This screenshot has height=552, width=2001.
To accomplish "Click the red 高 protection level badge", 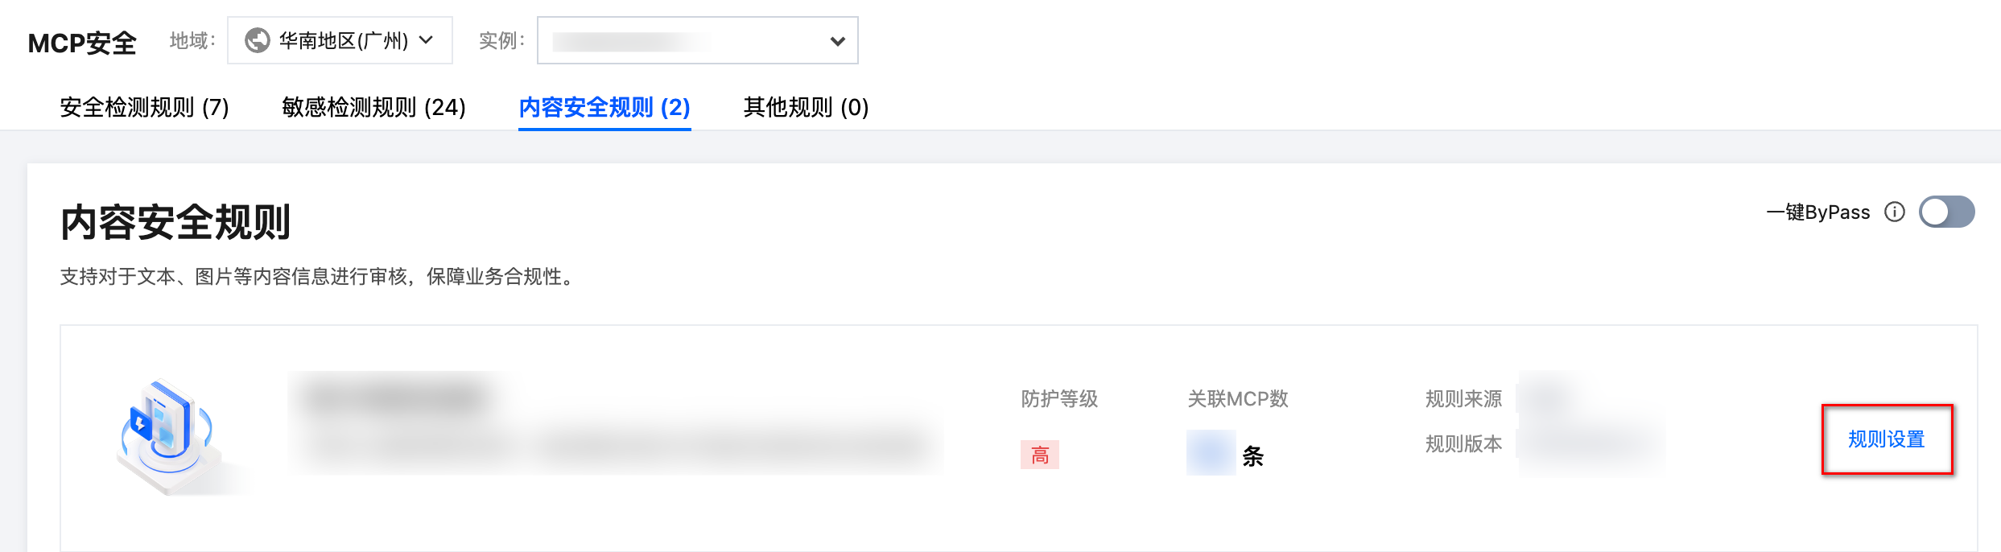I will pyautogui.click(x=1040, y=455).
